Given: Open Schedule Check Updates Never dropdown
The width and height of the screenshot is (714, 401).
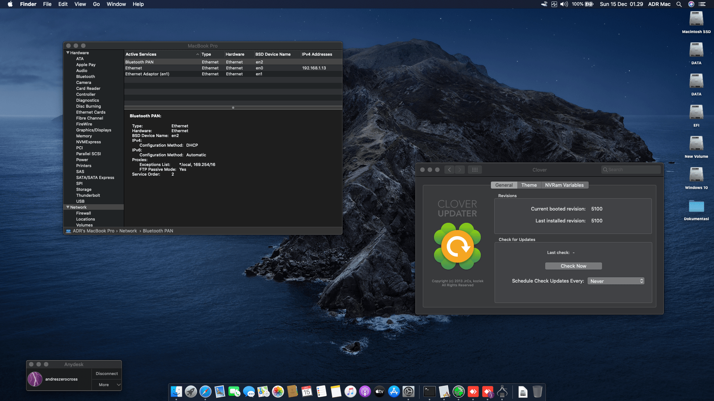Looking at the screenshot, I should [616, 281].
